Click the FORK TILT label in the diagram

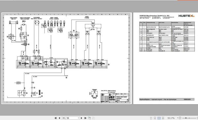tap(14, 19)
